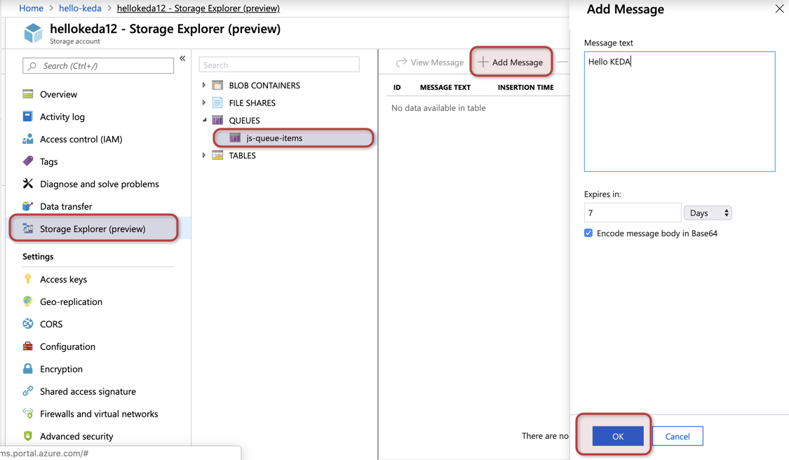This screenshot has height=460, width=789.
Task: Click the js-queue-items queue icon
Action: 235,137
